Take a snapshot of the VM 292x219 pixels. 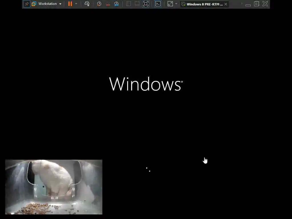99,4
